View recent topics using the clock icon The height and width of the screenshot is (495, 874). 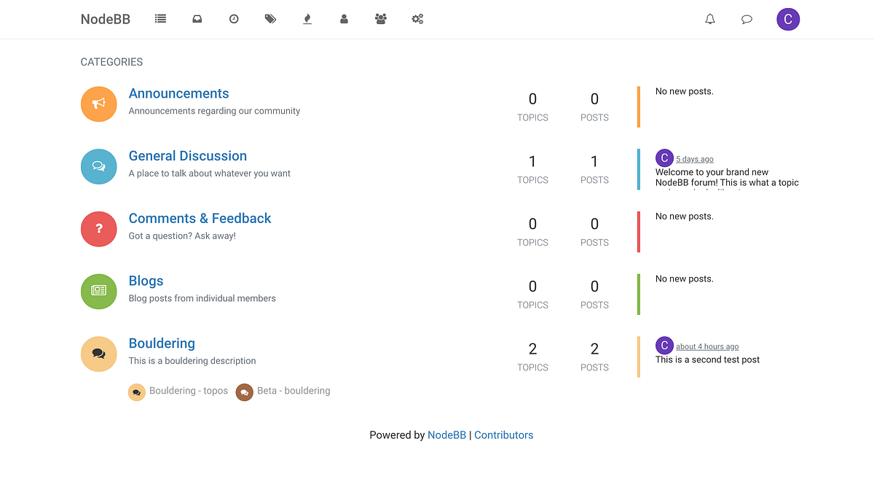234,19
